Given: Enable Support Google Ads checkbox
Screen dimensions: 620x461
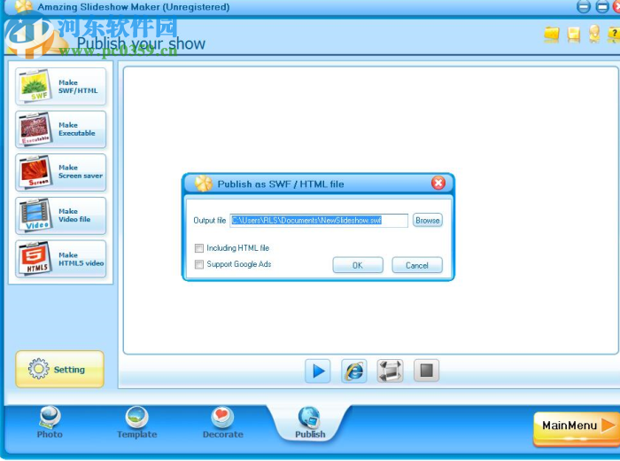Looking at the screenshot, I should (199, 264).
